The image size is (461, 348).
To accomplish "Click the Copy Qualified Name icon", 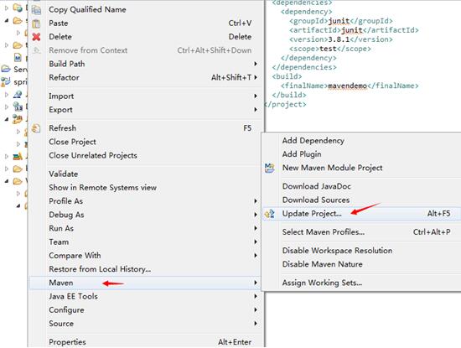I will coord(36,10).
